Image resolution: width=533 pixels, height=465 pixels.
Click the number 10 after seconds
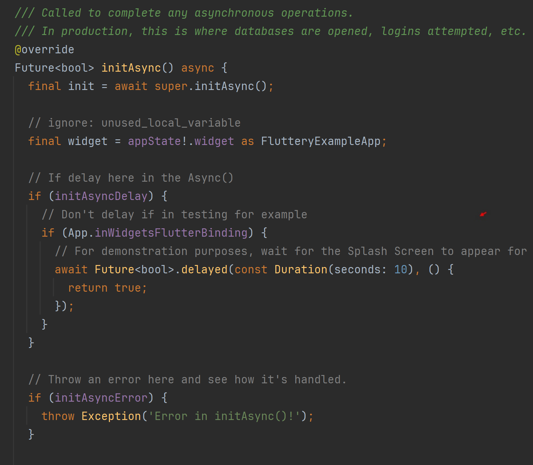(400, 270)
